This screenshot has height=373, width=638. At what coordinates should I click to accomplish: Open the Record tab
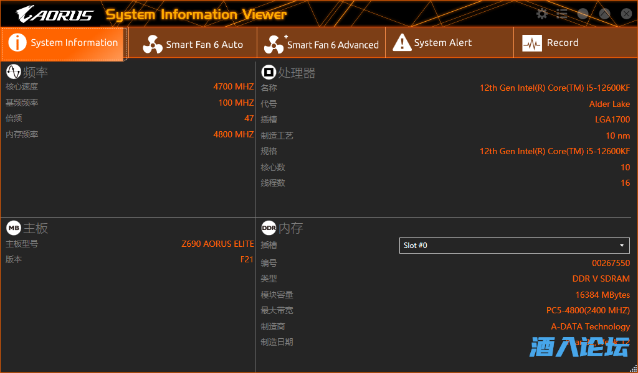(576, 43)
